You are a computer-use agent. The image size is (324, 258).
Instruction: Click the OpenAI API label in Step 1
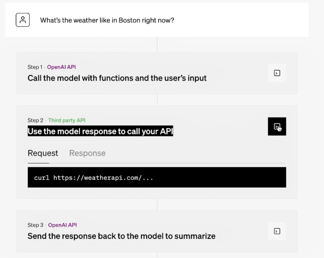(61, 67)
